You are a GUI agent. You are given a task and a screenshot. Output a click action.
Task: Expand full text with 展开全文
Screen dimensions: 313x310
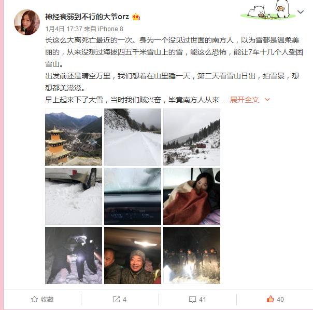point(244,99)
